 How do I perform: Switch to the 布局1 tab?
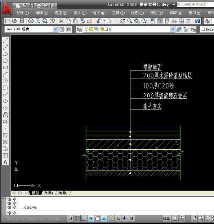click(x=49, y=193)
